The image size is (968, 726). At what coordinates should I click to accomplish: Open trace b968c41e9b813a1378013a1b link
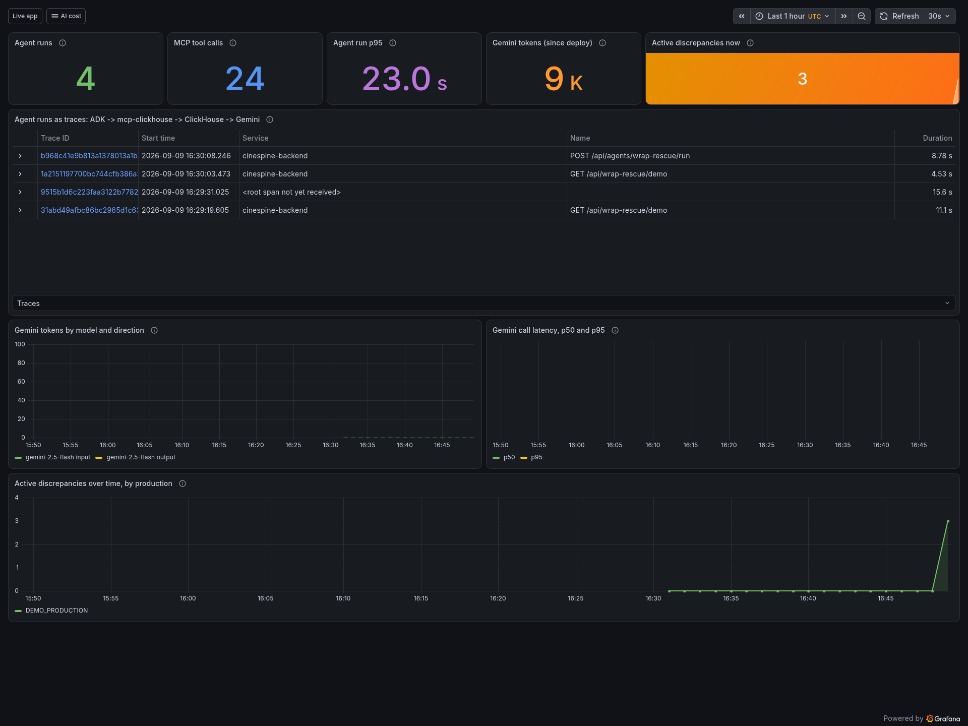(89, 156)
